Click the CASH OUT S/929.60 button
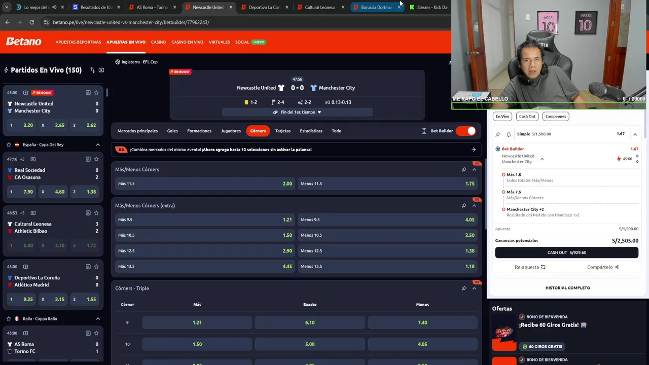Screen dimensions: 649x365 coord(566,252)
